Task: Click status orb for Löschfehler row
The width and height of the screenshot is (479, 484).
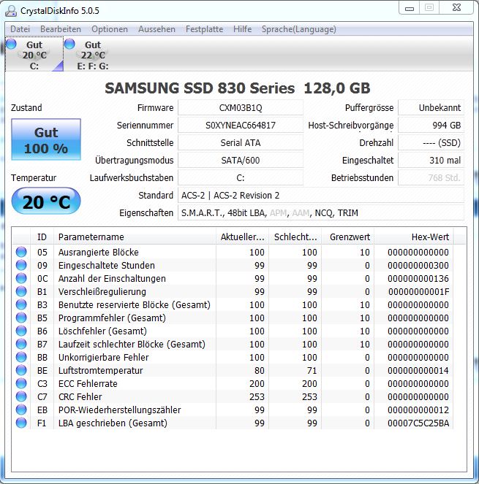Action: (x=21, y=331)
